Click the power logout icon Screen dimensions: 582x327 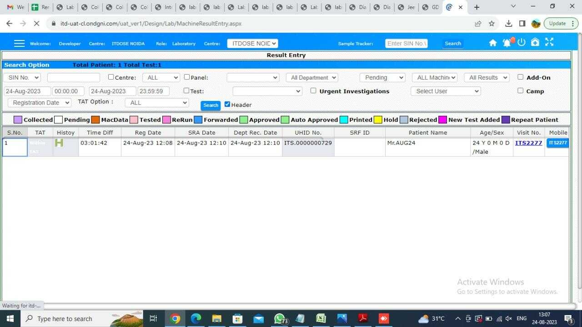pos(521,42)
